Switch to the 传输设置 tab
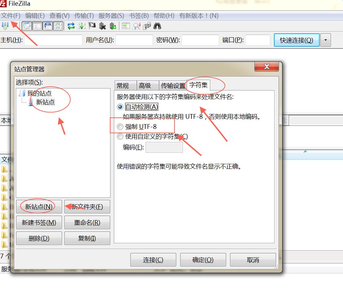Viewport: 343px width, 288px height. (x=173, y=86)
